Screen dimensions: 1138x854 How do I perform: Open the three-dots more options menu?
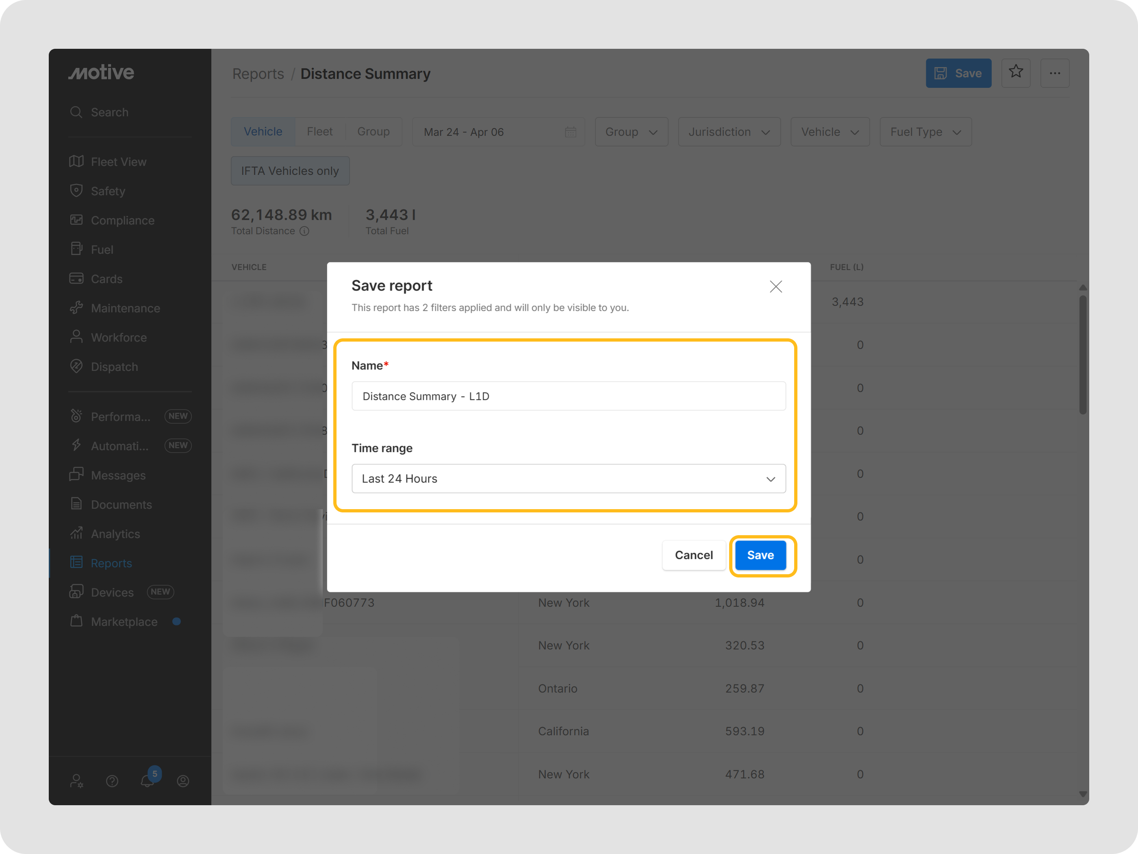(x=1055, y=73)
